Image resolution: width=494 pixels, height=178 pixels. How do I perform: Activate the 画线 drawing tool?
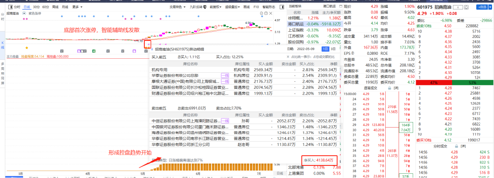point(246,7)
